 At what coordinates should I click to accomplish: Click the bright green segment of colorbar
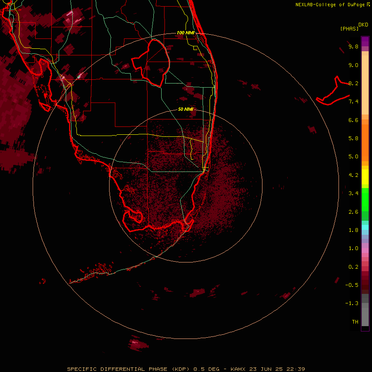coord(365,200)
